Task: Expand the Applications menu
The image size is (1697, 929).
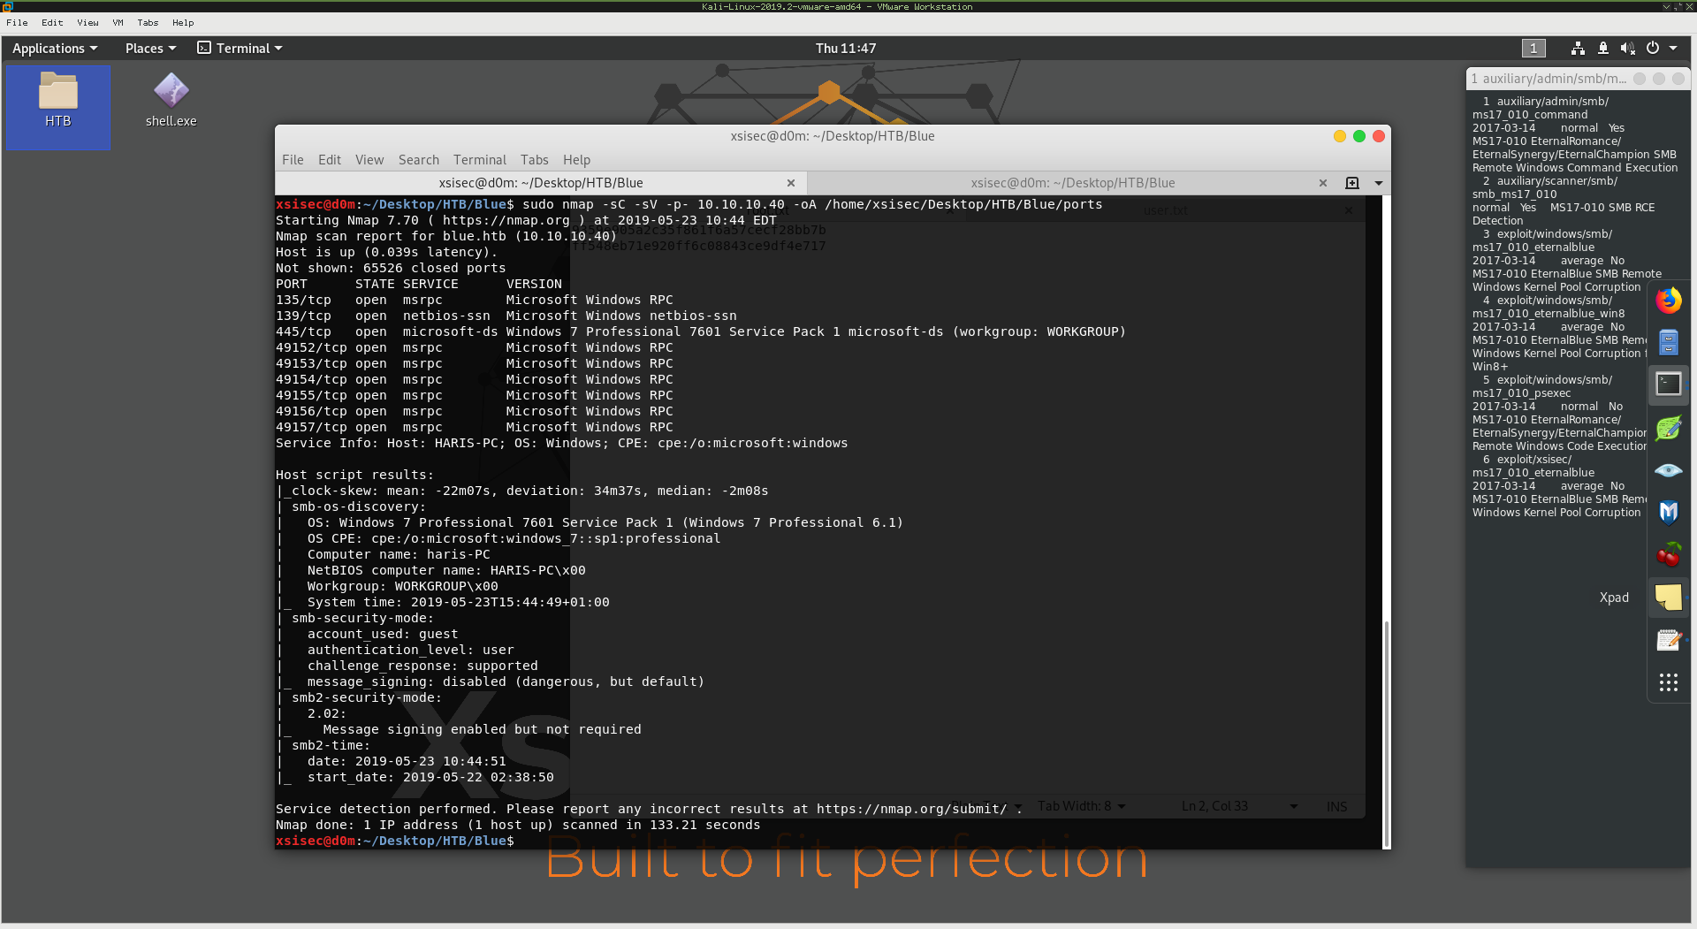Action: [x=55, y=49]
